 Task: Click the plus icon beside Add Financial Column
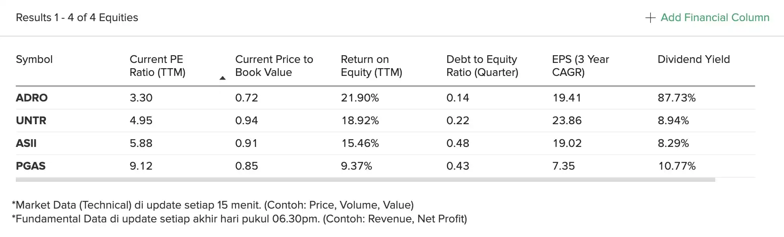click(x=650, y=18)
